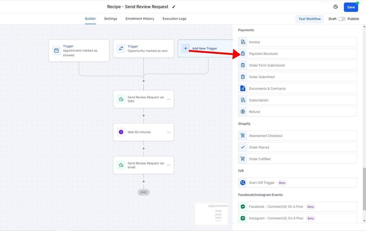Click the Facebook Messenger icon
Viewport: 366px width, 231px height.
click(243, 206)
